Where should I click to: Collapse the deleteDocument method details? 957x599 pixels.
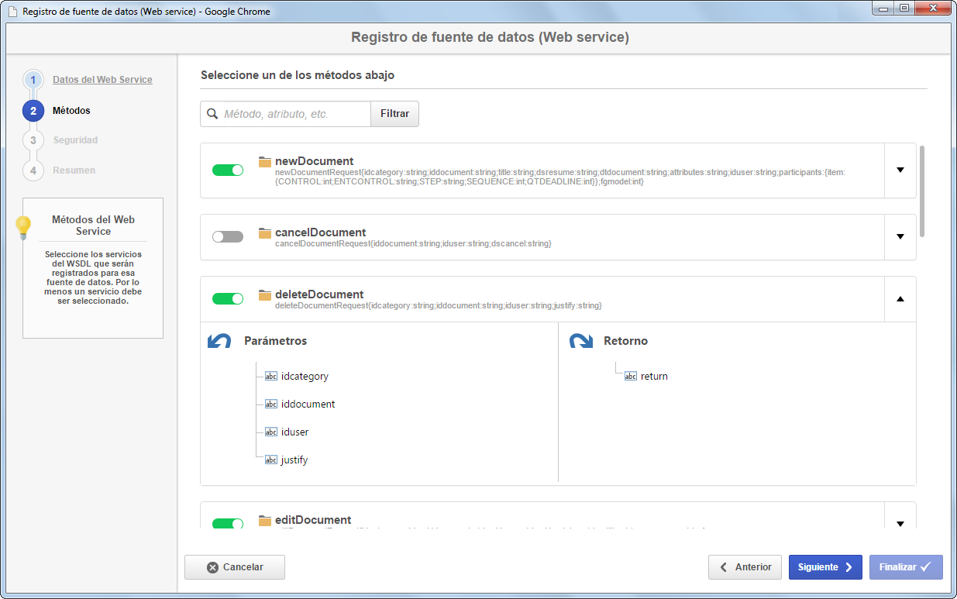click(900, 298)
